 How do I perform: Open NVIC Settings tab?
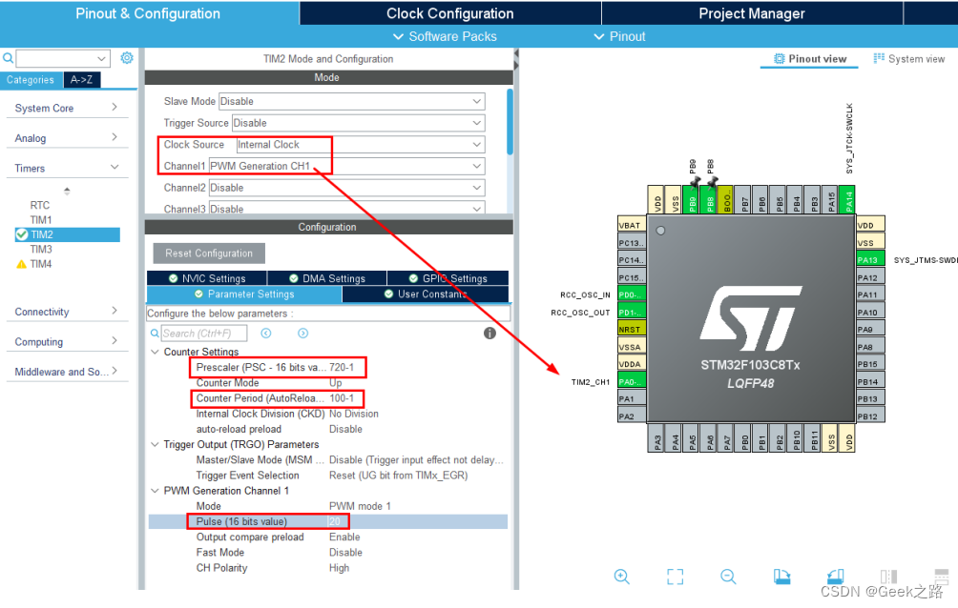[206, 278]
